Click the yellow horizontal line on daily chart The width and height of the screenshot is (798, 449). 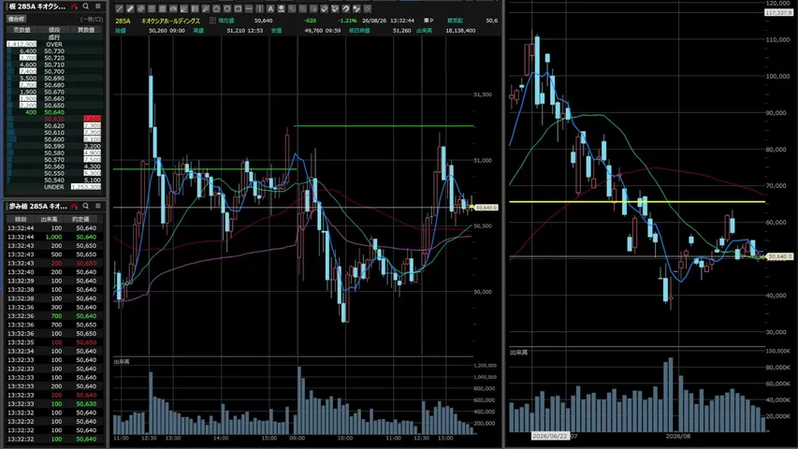coord(637,202)
